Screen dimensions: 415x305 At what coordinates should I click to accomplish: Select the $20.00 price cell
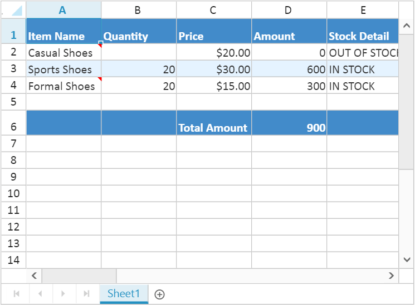214,52
